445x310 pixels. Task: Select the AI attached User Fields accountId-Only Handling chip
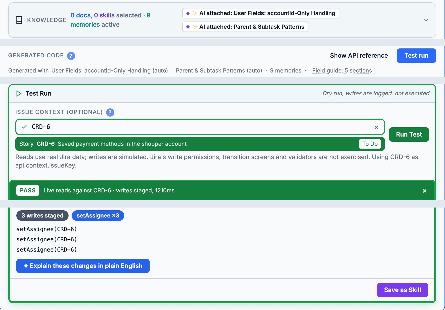[261, 13]
